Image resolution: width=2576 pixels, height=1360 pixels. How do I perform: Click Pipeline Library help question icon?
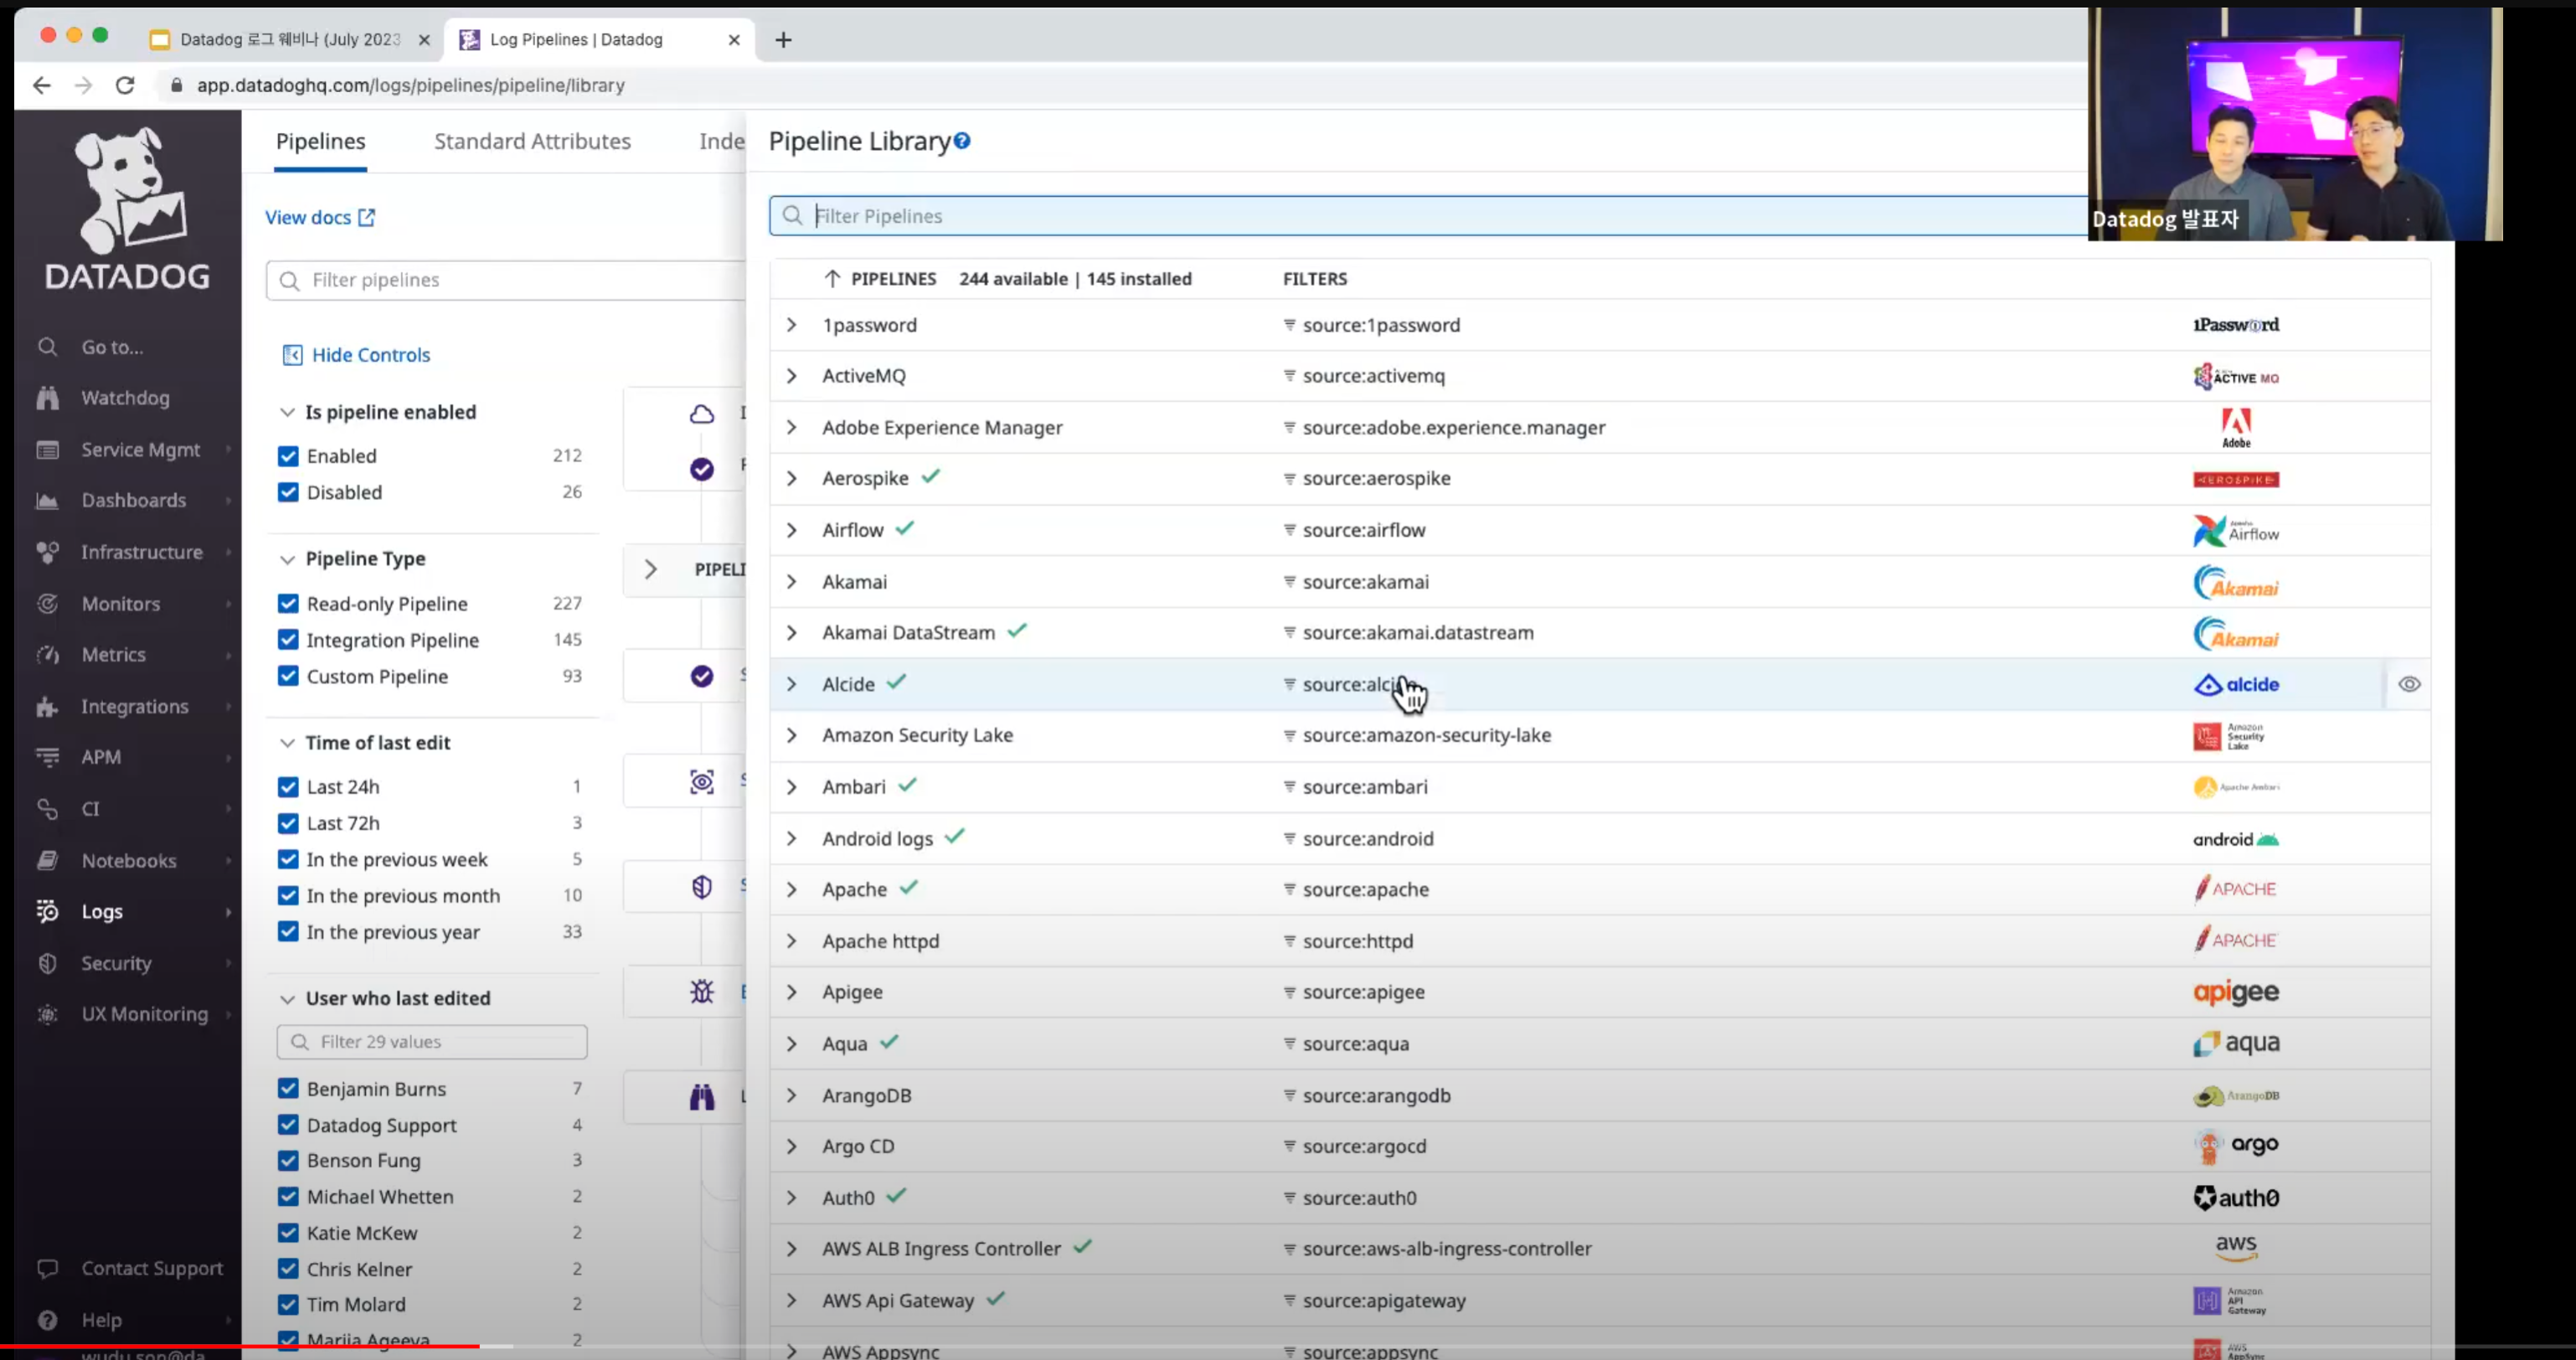tap(962, 141)
